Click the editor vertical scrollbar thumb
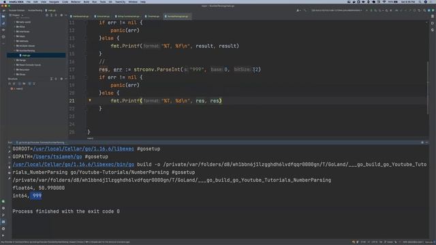 (x=428, y=88)
